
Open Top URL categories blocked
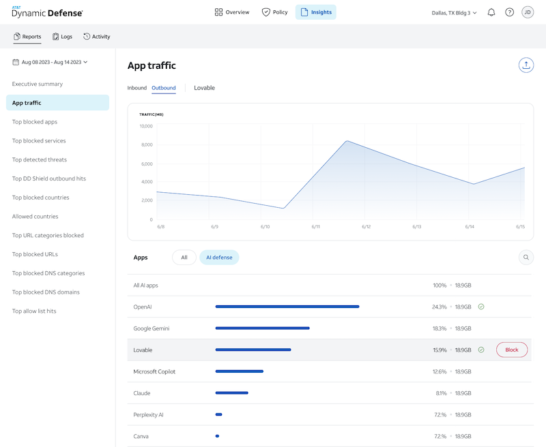click(48, 235)
